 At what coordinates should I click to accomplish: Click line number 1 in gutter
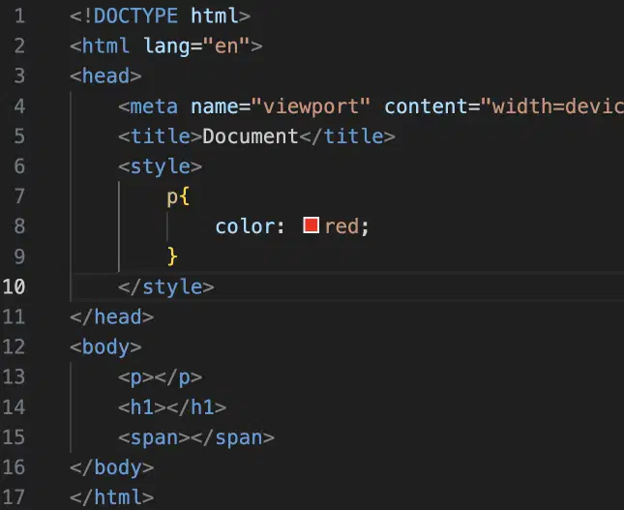coord(19,15)
